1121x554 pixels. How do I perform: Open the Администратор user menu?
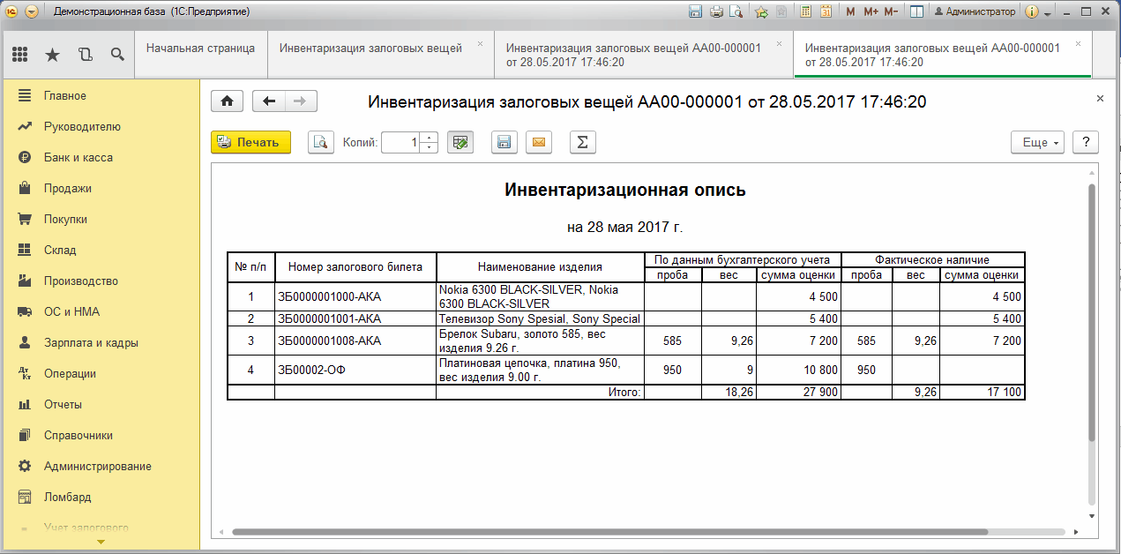975,11
